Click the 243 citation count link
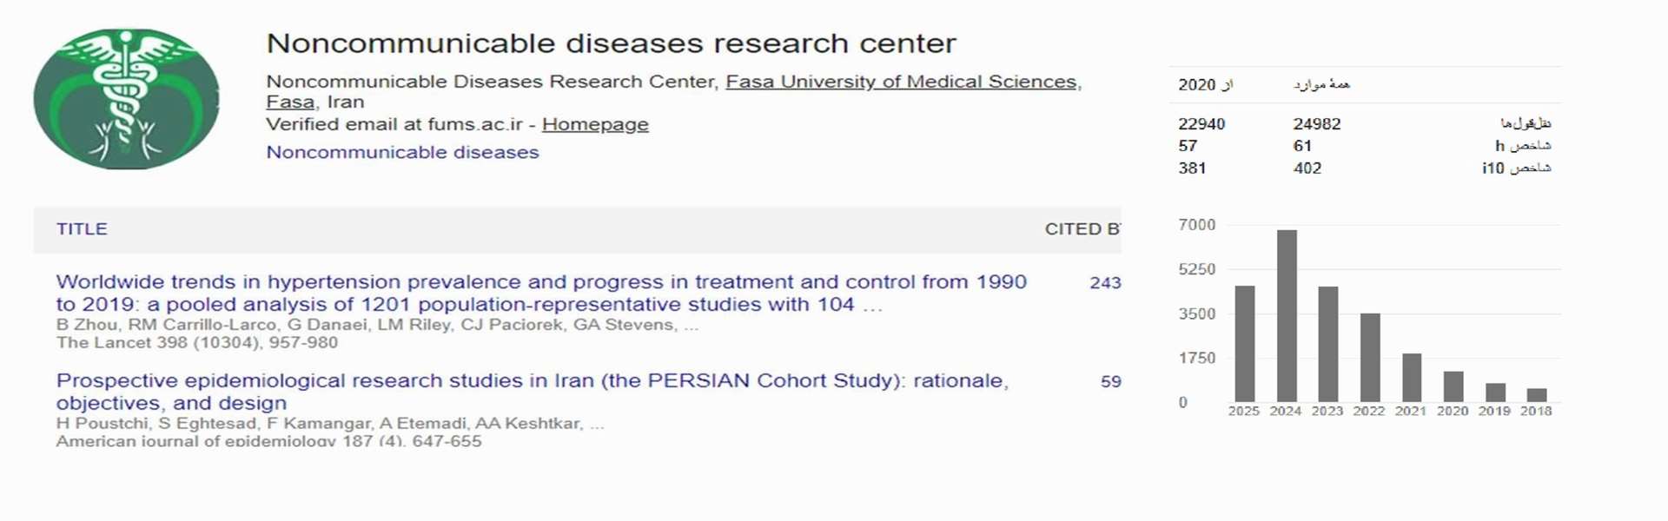 click(1105, 283)
